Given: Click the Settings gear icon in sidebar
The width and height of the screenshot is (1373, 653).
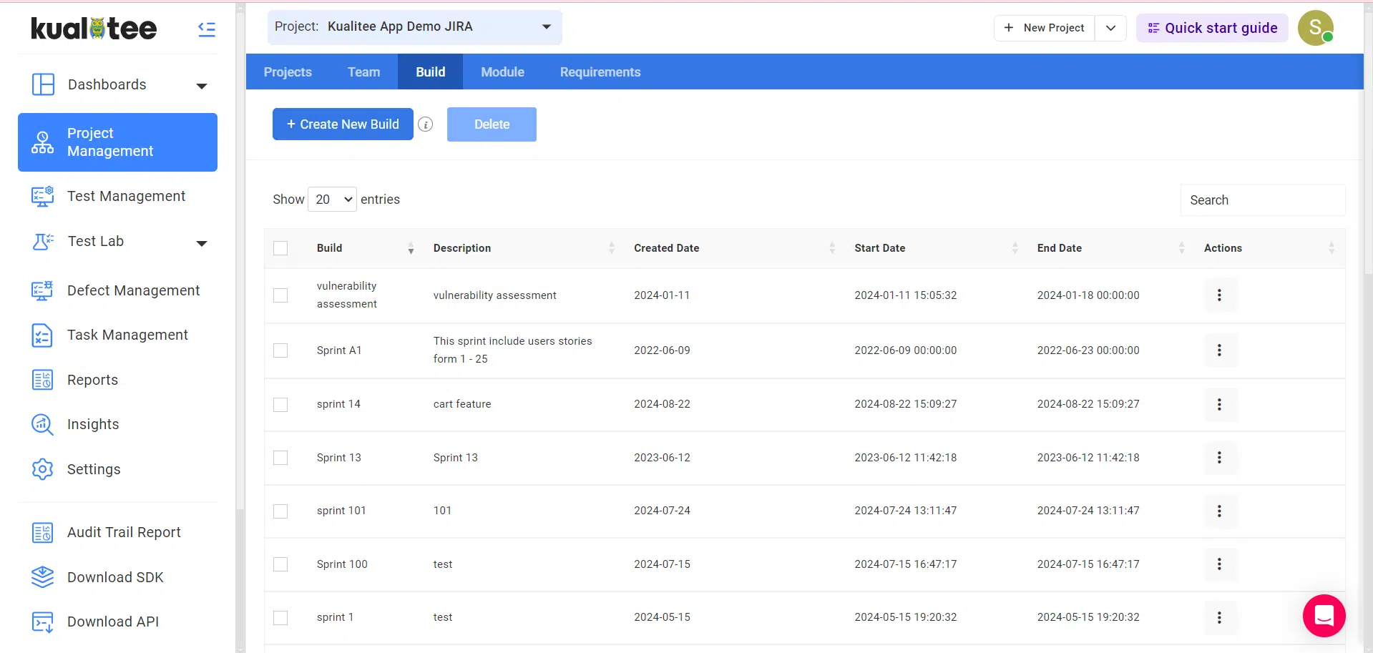Looking at the screenshot, I should click(x=42, y=469).
